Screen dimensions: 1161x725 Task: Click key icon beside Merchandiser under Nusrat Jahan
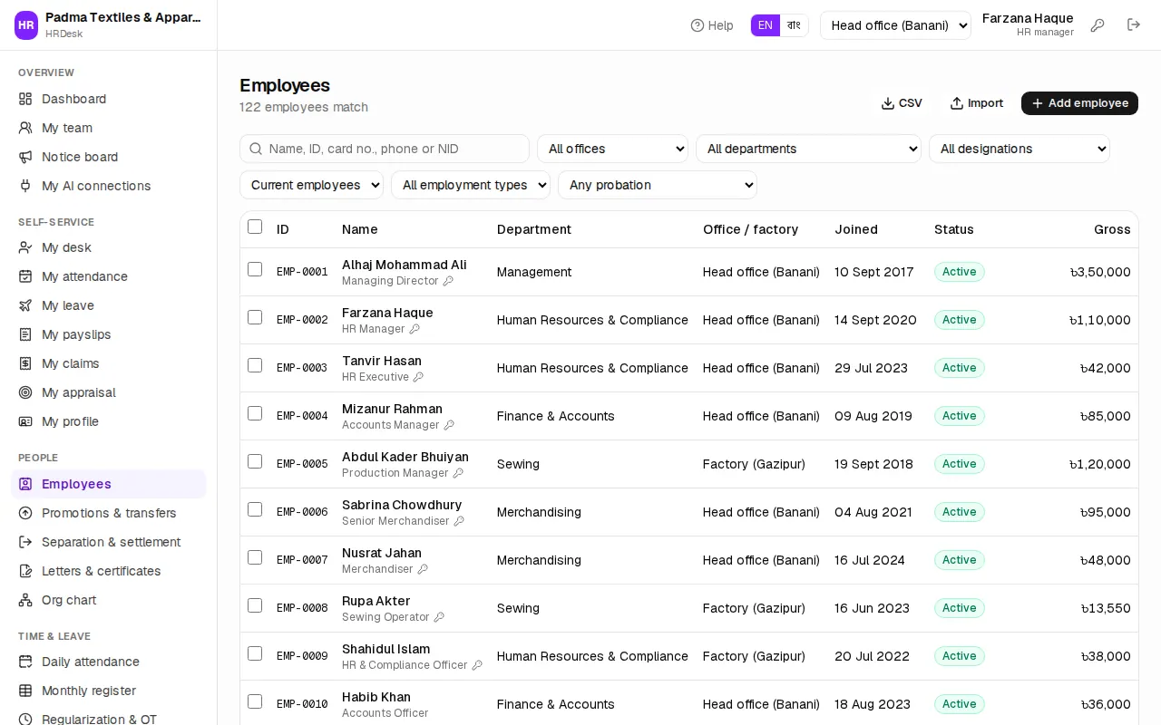(423, 569)
